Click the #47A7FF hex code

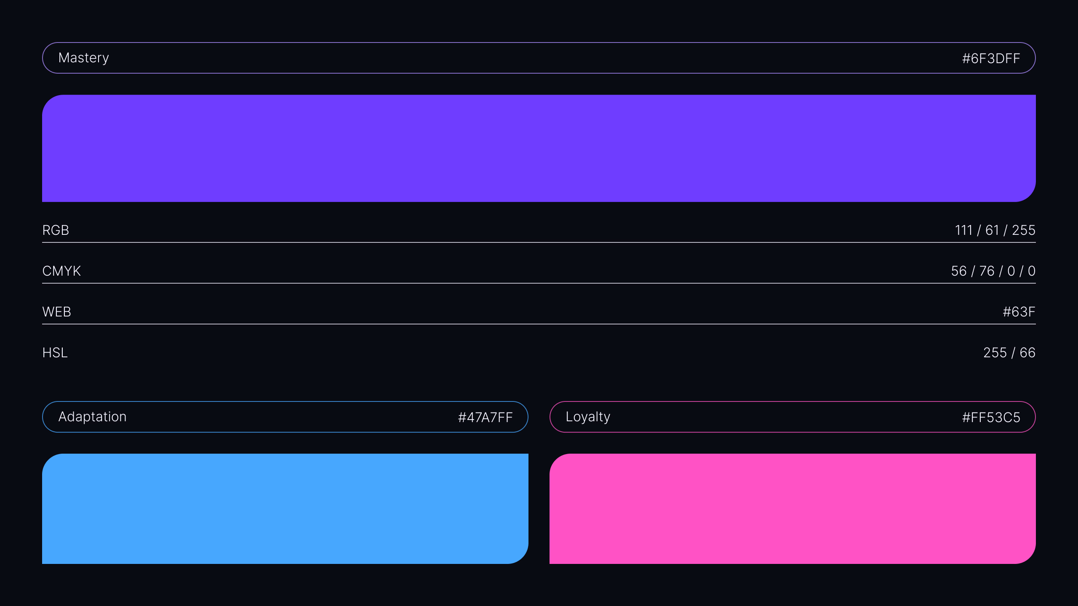pyautogui.click(x=485, y=417)
